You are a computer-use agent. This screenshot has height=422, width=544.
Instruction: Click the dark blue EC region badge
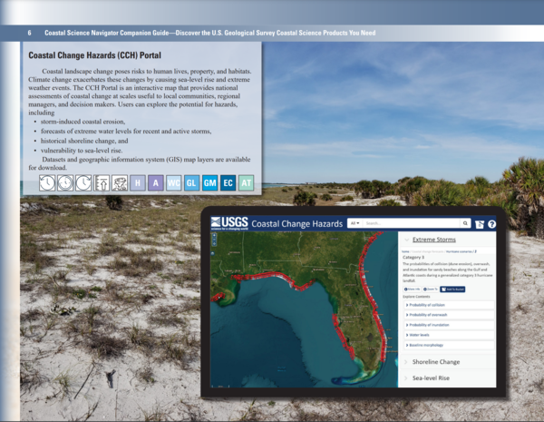(228, 182)
